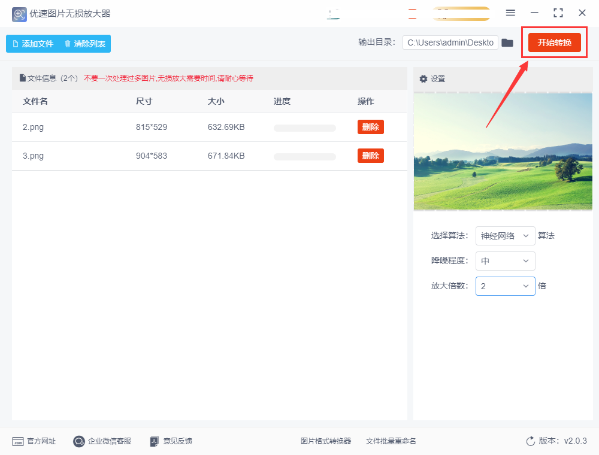Click 清除列表 to clear the list
The image size is (599, 455).
click(84, 44)
